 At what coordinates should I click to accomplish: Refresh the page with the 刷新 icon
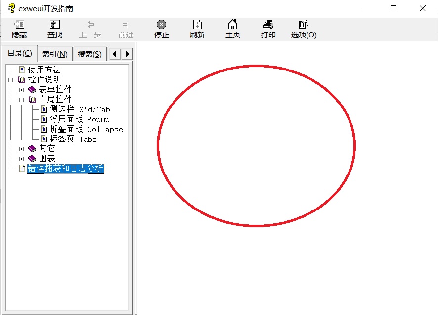pos(197,25)
